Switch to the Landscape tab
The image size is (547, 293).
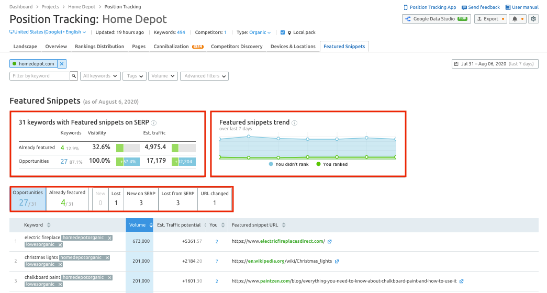coord(25,47)
